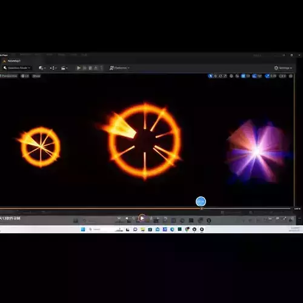This screenshot has height=303, width=303.
Task: Open the camera speed control
Action: point(282,76)
